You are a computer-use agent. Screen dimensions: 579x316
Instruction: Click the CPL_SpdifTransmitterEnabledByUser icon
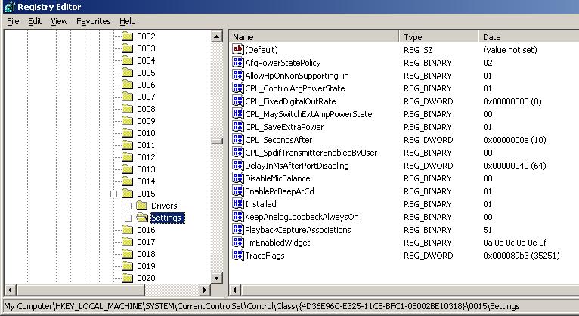(238, 152)
